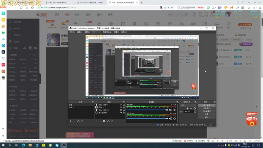The width and height of the screenshot is (263, 148).
Task: Click the Douyu search magnifier icon
Action: [x=186, y=14]
